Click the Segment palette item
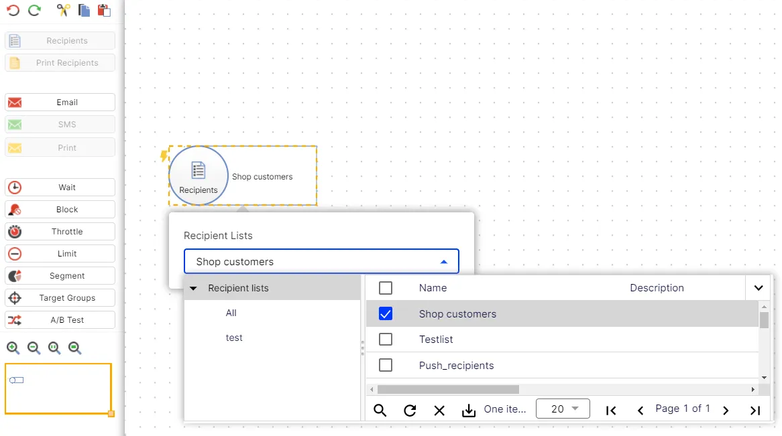782x436 pixels. [x=60, y=275]
